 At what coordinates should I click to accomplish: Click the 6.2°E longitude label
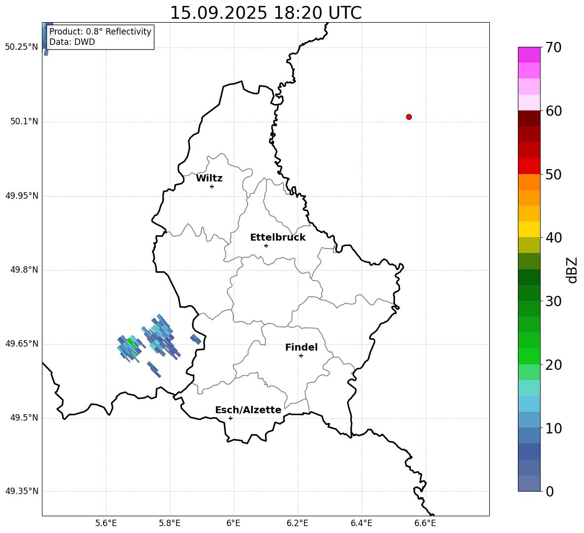[x=297, y=524]
